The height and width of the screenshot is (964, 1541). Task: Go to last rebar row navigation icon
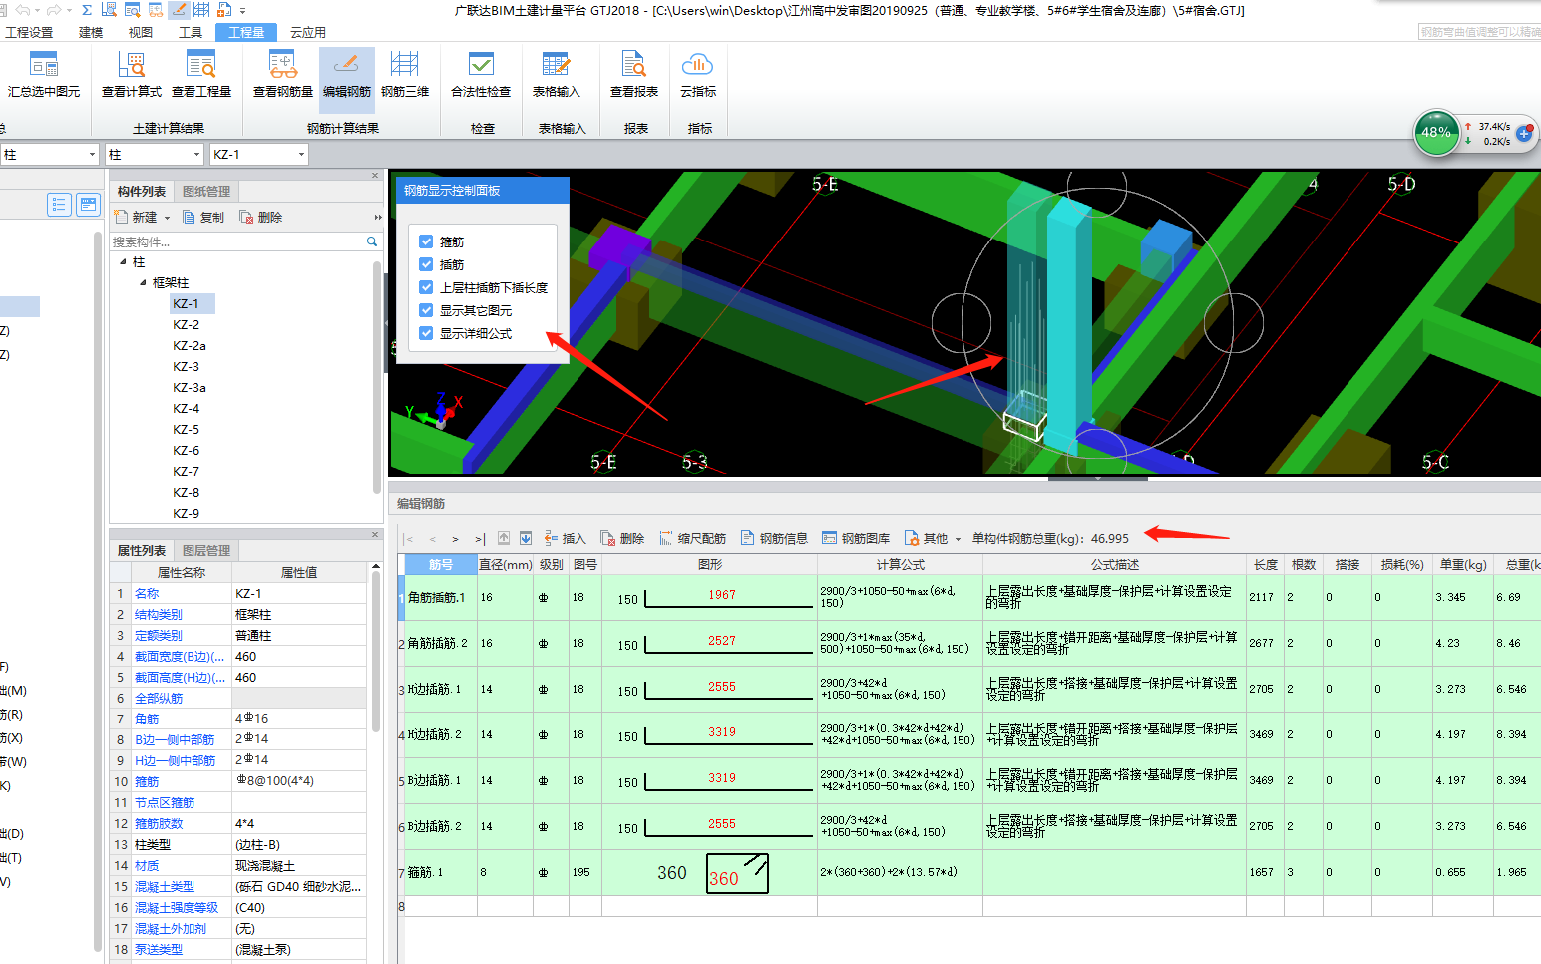coord(480,539)
